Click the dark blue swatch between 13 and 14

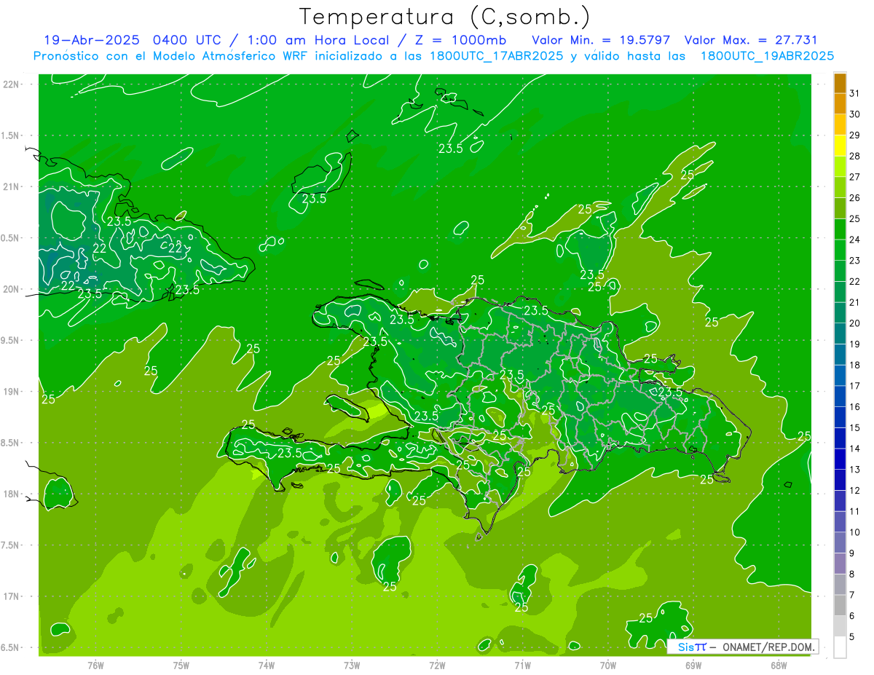[840, 459]
